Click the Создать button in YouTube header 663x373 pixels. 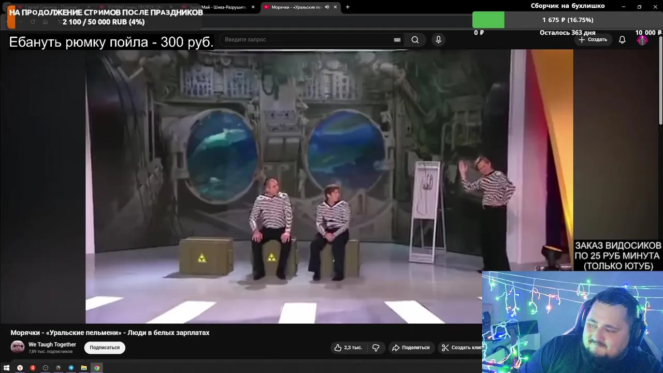pyautogui.click(x=593, y=40)
